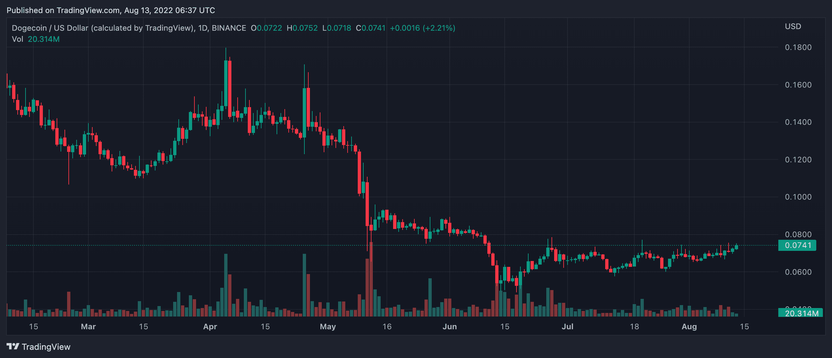Click the tall green candle in late April
This screenshot has height=358, width=832.
[x=304, y=113]
